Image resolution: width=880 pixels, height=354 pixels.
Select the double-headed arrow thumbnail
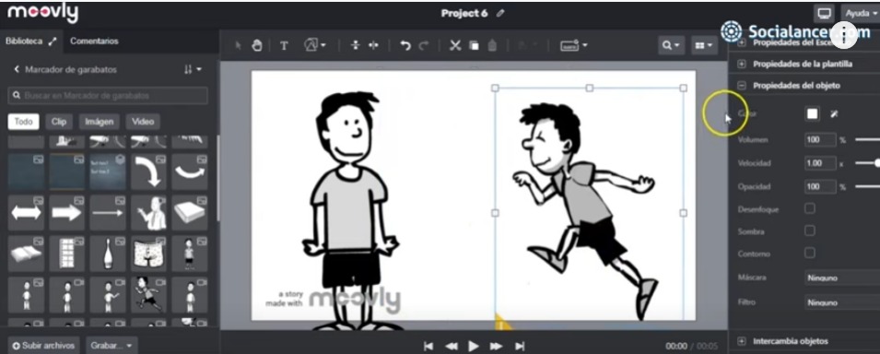[x=26, y=212]
